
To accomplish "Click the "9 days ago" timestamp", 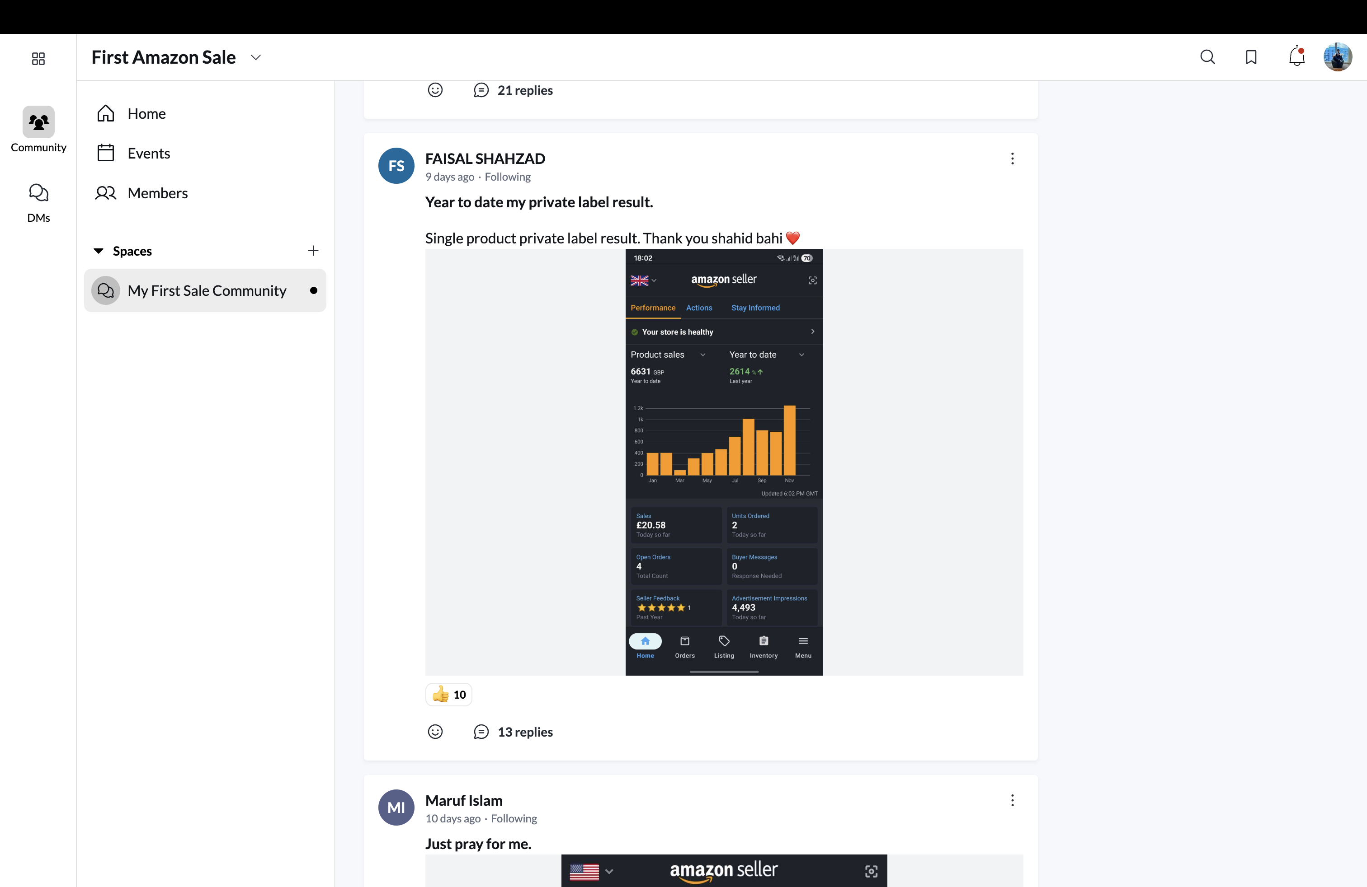I will point(450,177).
